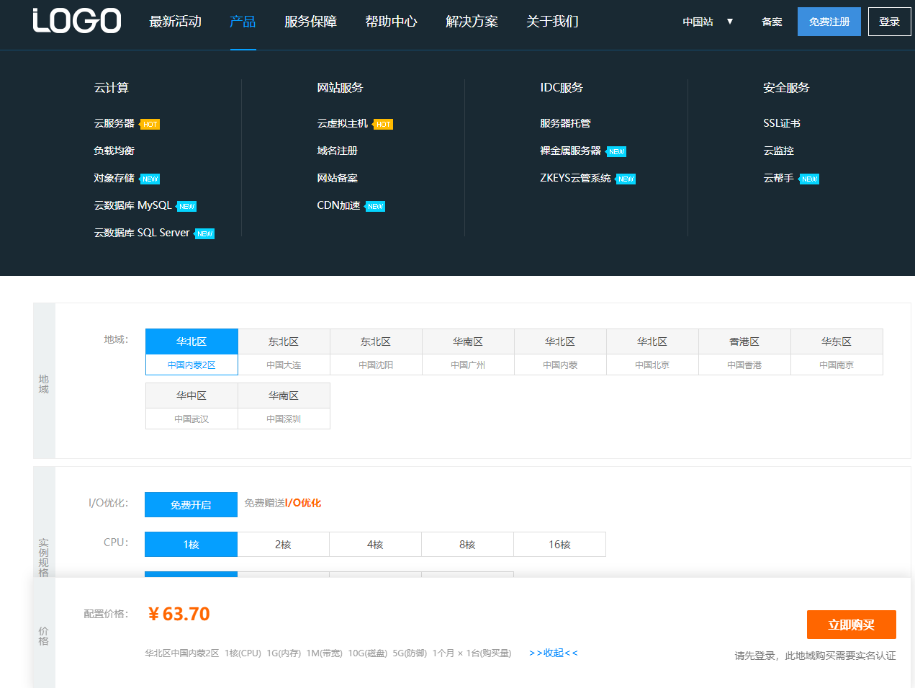Choose 4核 CPU option
Viewport: 915px width, 688px height.
375,544
